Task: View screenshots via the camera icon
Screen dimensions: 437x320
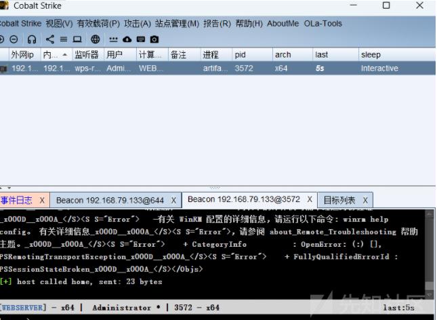Action: click(154, 39)
